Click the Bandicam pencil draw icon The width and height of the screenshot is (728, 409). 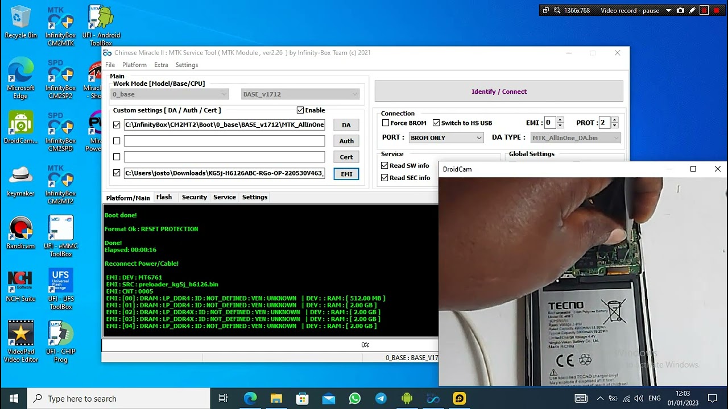[692, 10]
